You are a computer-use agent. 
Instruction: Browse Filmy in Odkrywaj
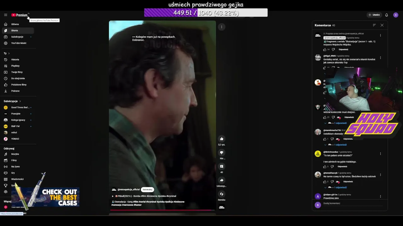(18, 160)
